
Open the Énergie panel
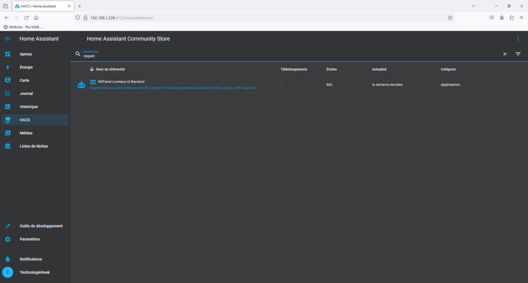click(x=35, y=67)
